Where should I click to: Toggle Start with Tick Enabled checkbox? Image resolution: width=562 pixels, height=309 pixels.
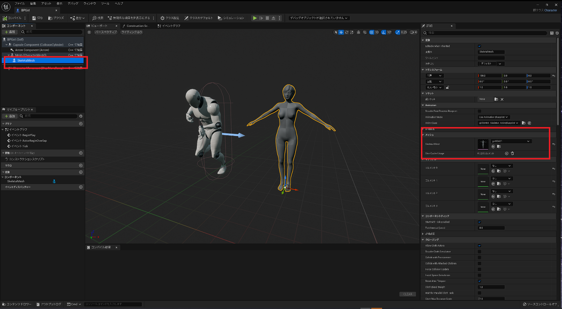point(479,222)
